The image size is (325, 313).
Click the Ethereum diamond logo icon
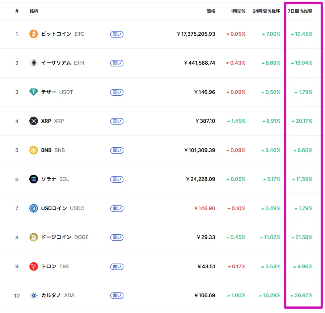point(34,63)
